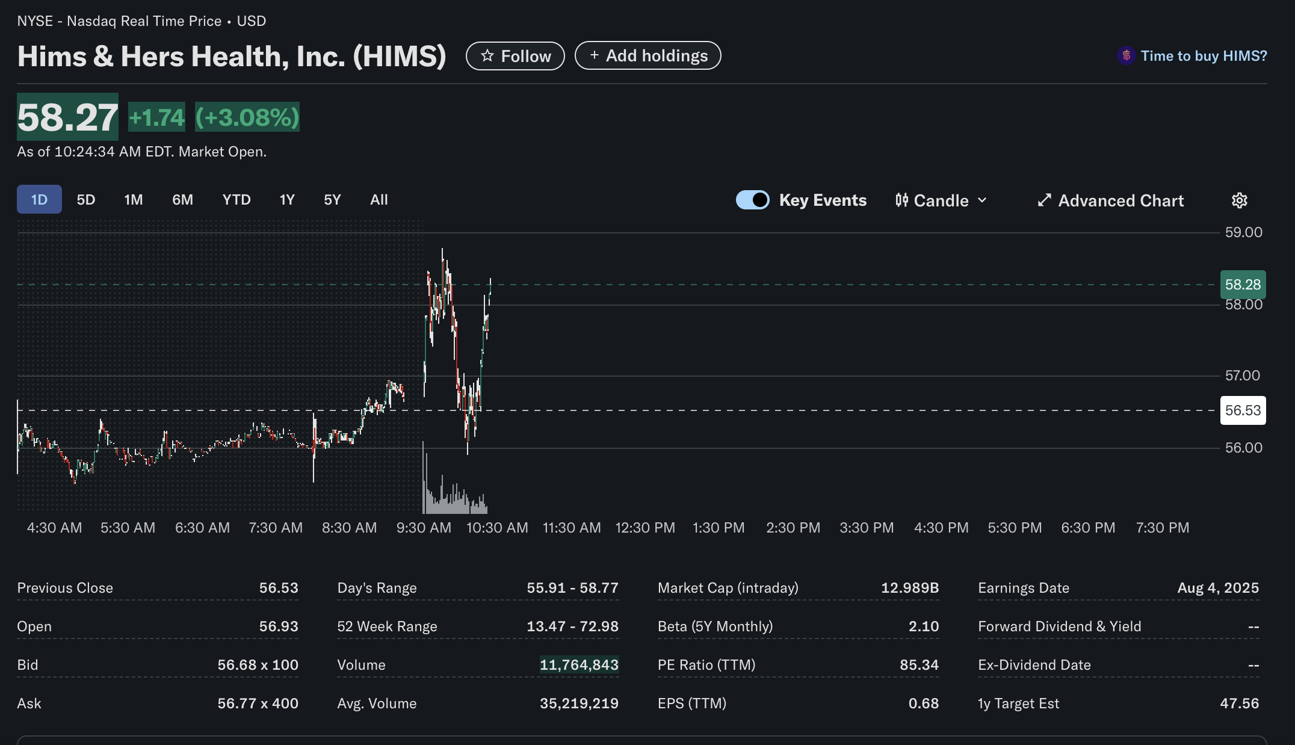Click the Advanced Chart expand arrow icon
This screenshot has height=745, width=1295.
1045,200
